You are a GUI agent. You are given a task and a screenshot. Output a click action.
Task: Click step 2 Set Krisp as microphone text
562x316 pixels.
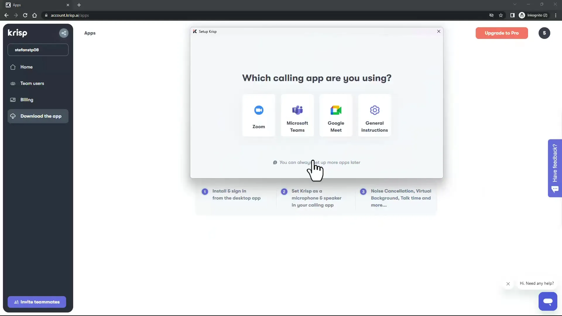pyautogui.click(x=316, y=198)
